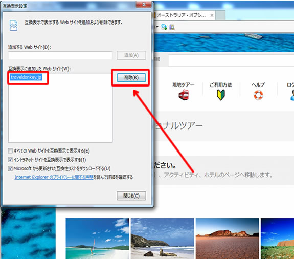Click the 追加する Web サイト input field
The image size is (294, 259).
point(60,56)
